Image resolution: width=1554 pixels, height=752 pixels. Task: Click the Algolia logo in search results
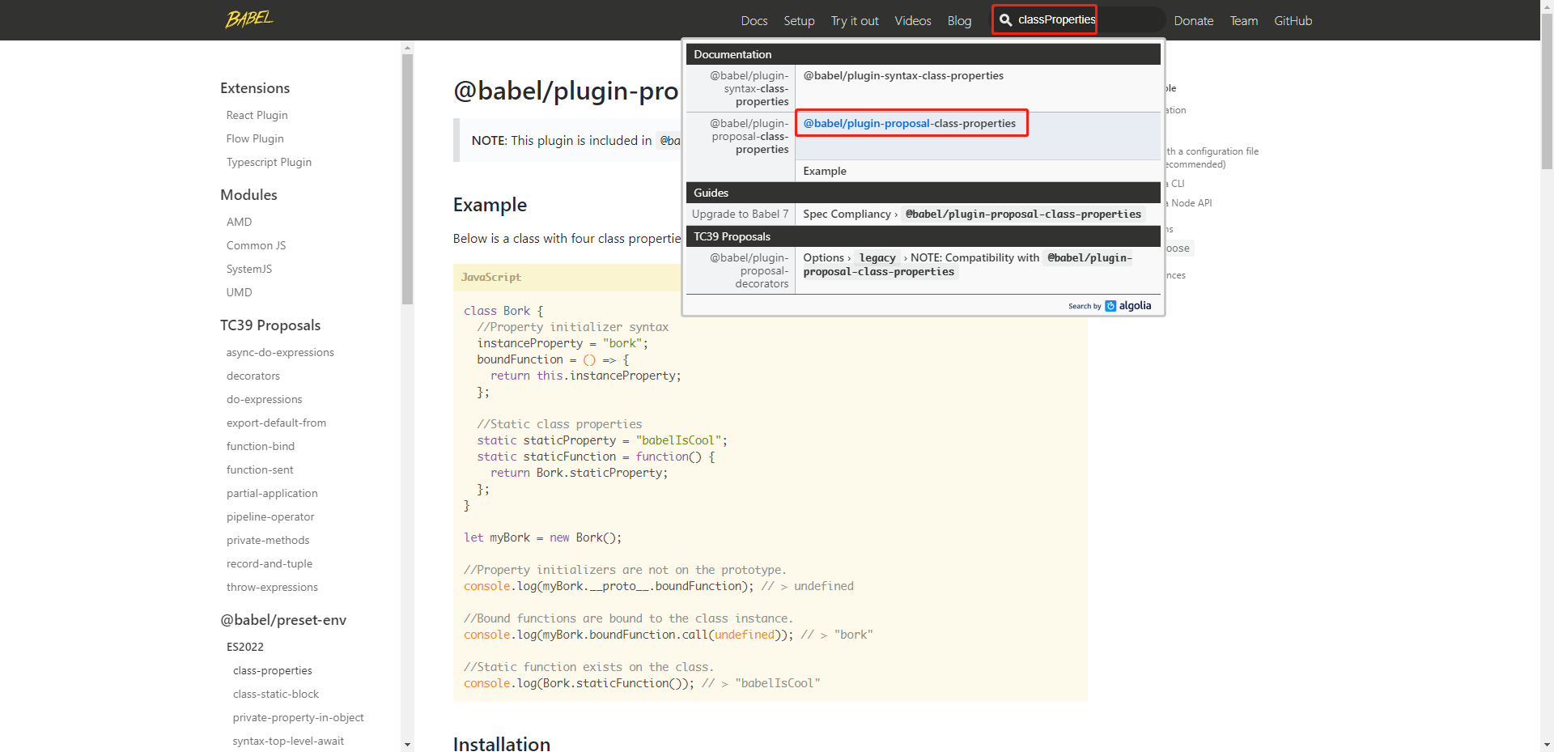(x=1128, y=306)
